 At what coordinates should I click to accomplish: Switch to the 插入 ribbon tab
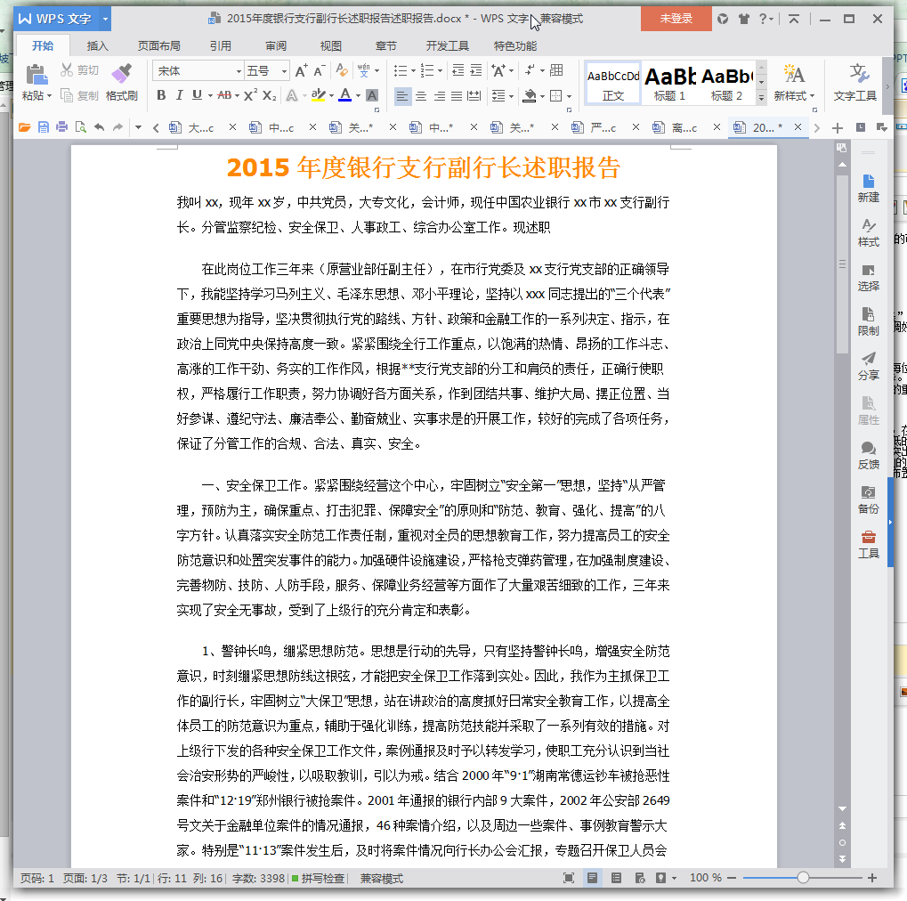coord(98,45)
